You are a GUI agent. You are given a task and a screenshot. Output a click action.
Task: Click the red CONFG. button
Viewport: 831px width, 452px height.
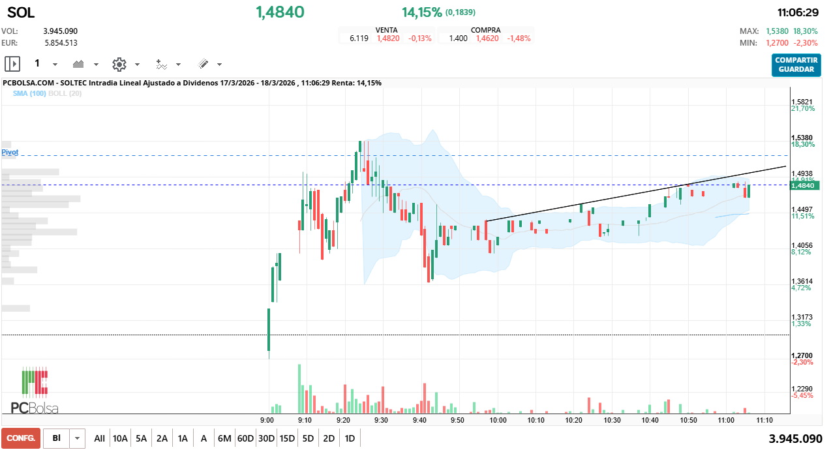[x=21, y=438]
